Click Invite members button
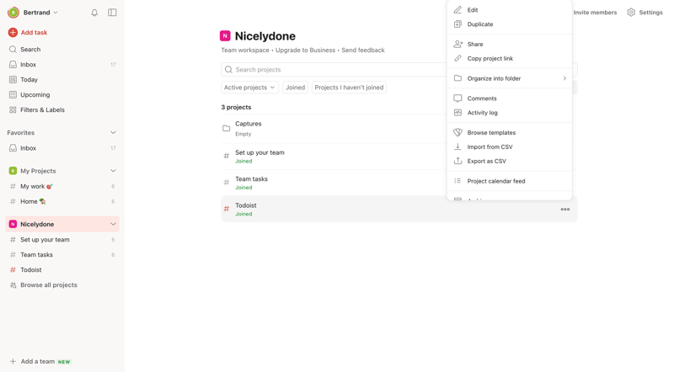This screenshot has width=674, height=372. (x=595, y=13)
